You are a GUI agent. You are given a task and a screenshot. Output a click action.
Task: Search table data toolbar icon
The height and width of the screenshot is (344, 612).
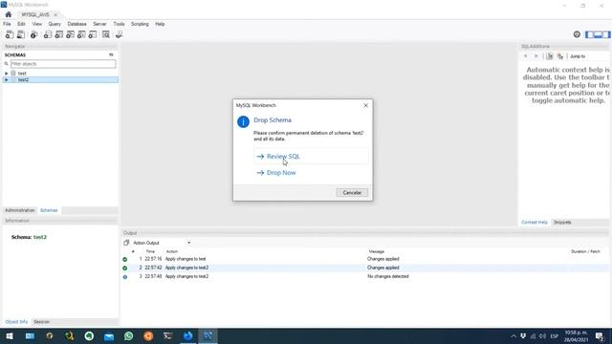pyautogui.click(x=106, y=34)
